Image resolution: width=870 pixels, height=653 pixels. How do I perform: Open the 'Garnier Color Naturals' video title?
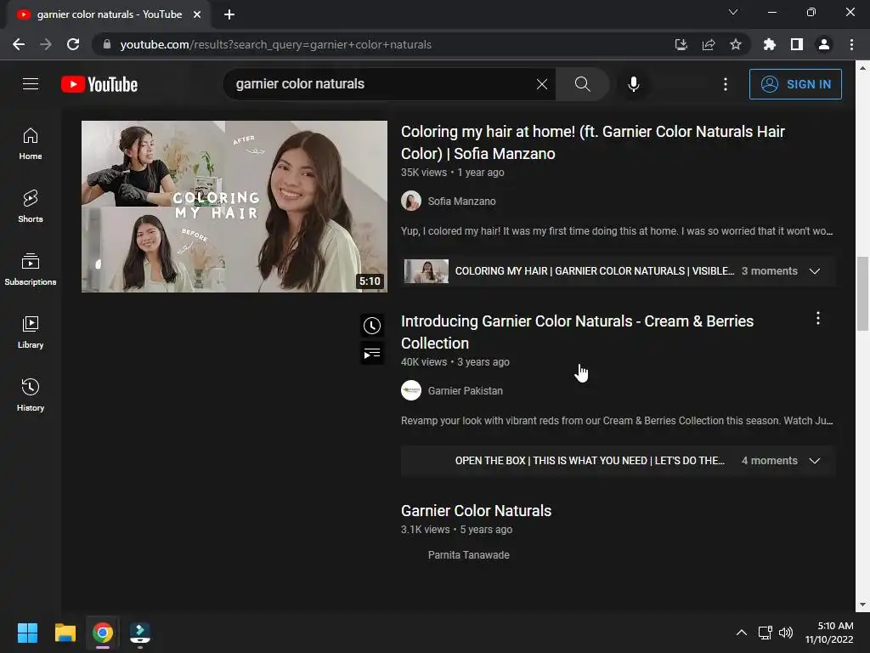point(476,510)
